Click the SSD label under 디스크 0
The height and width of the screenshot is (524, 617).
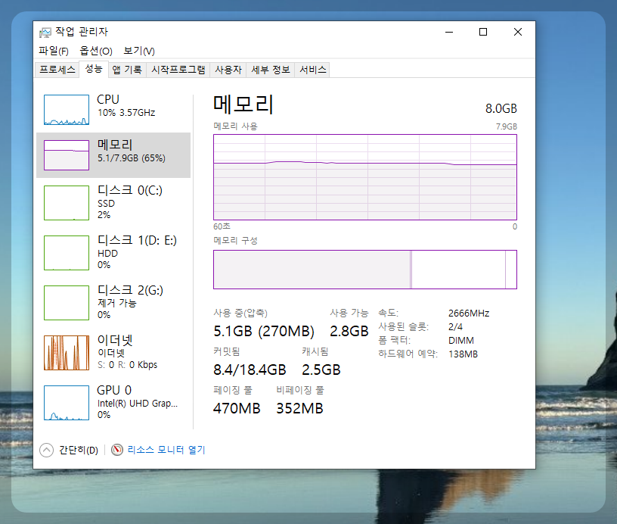[x=107, y=203]
